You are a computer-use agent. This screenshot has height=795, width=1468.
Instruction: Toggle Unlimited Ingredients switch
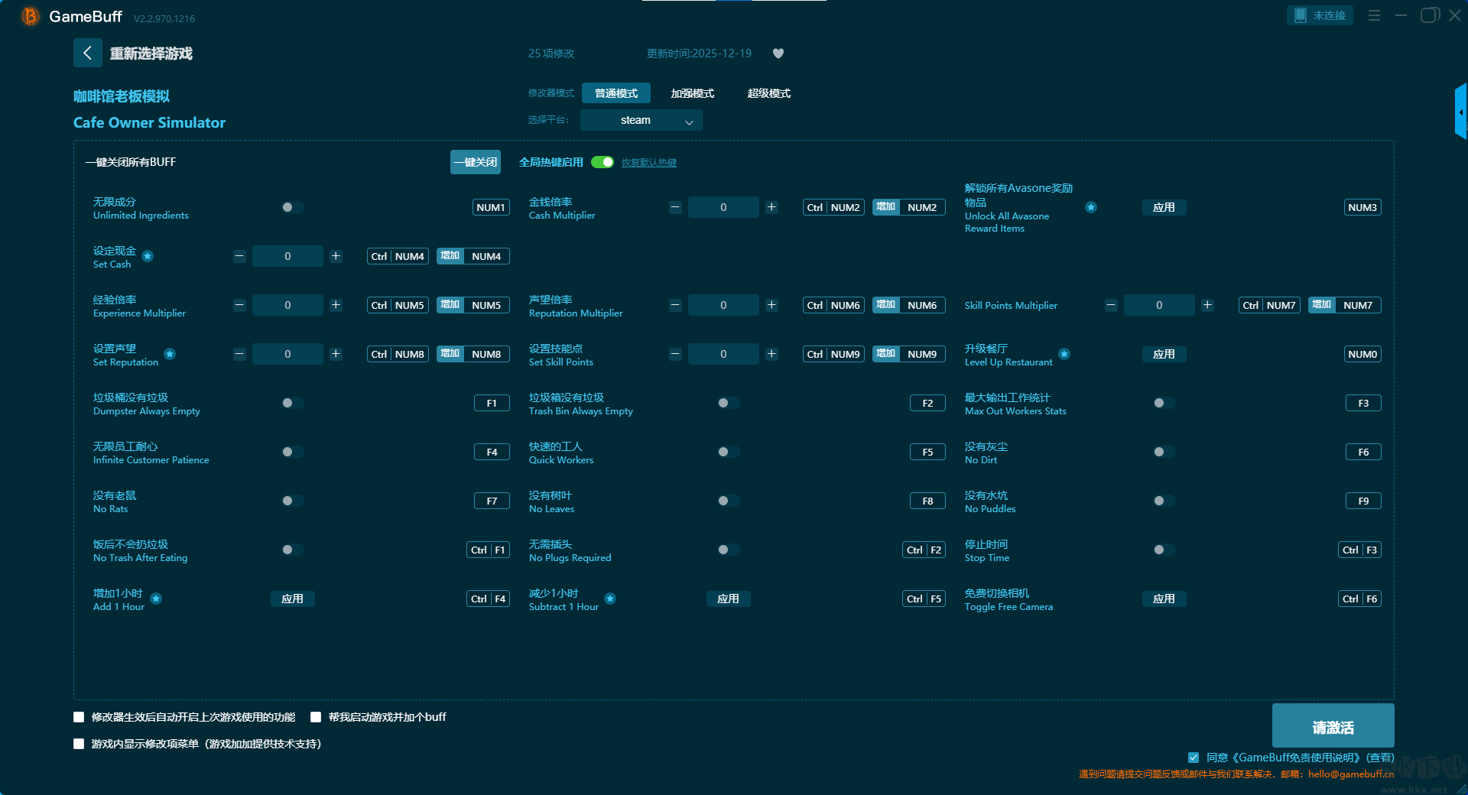point(292,207)
